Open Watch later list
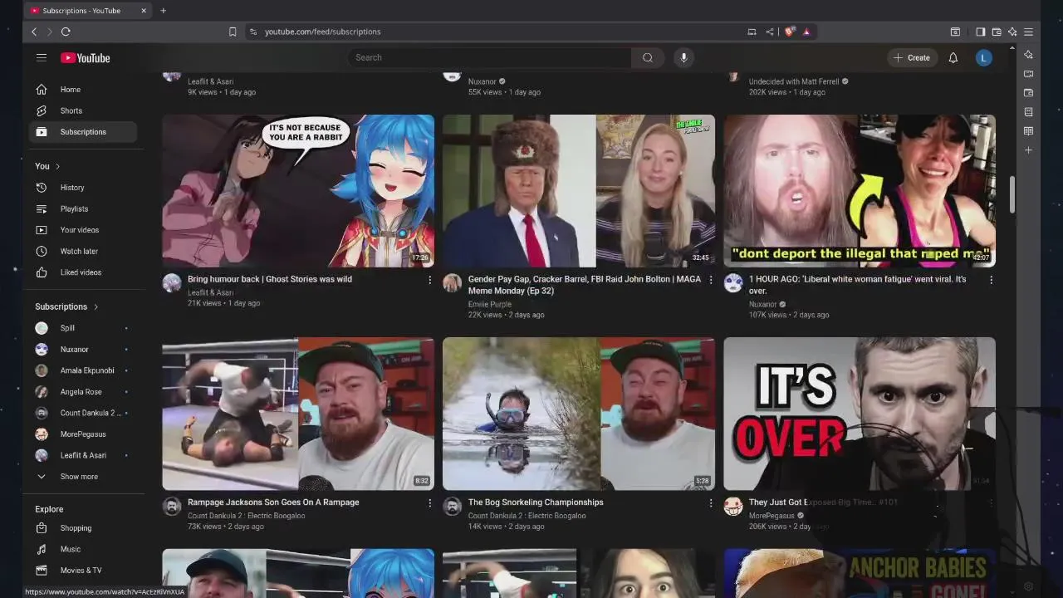This screenshot has height=598, width=1063. (x=83, y=252)
